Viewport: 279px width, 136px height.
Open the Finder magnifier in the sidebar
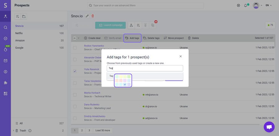click(x=6, y=27)
